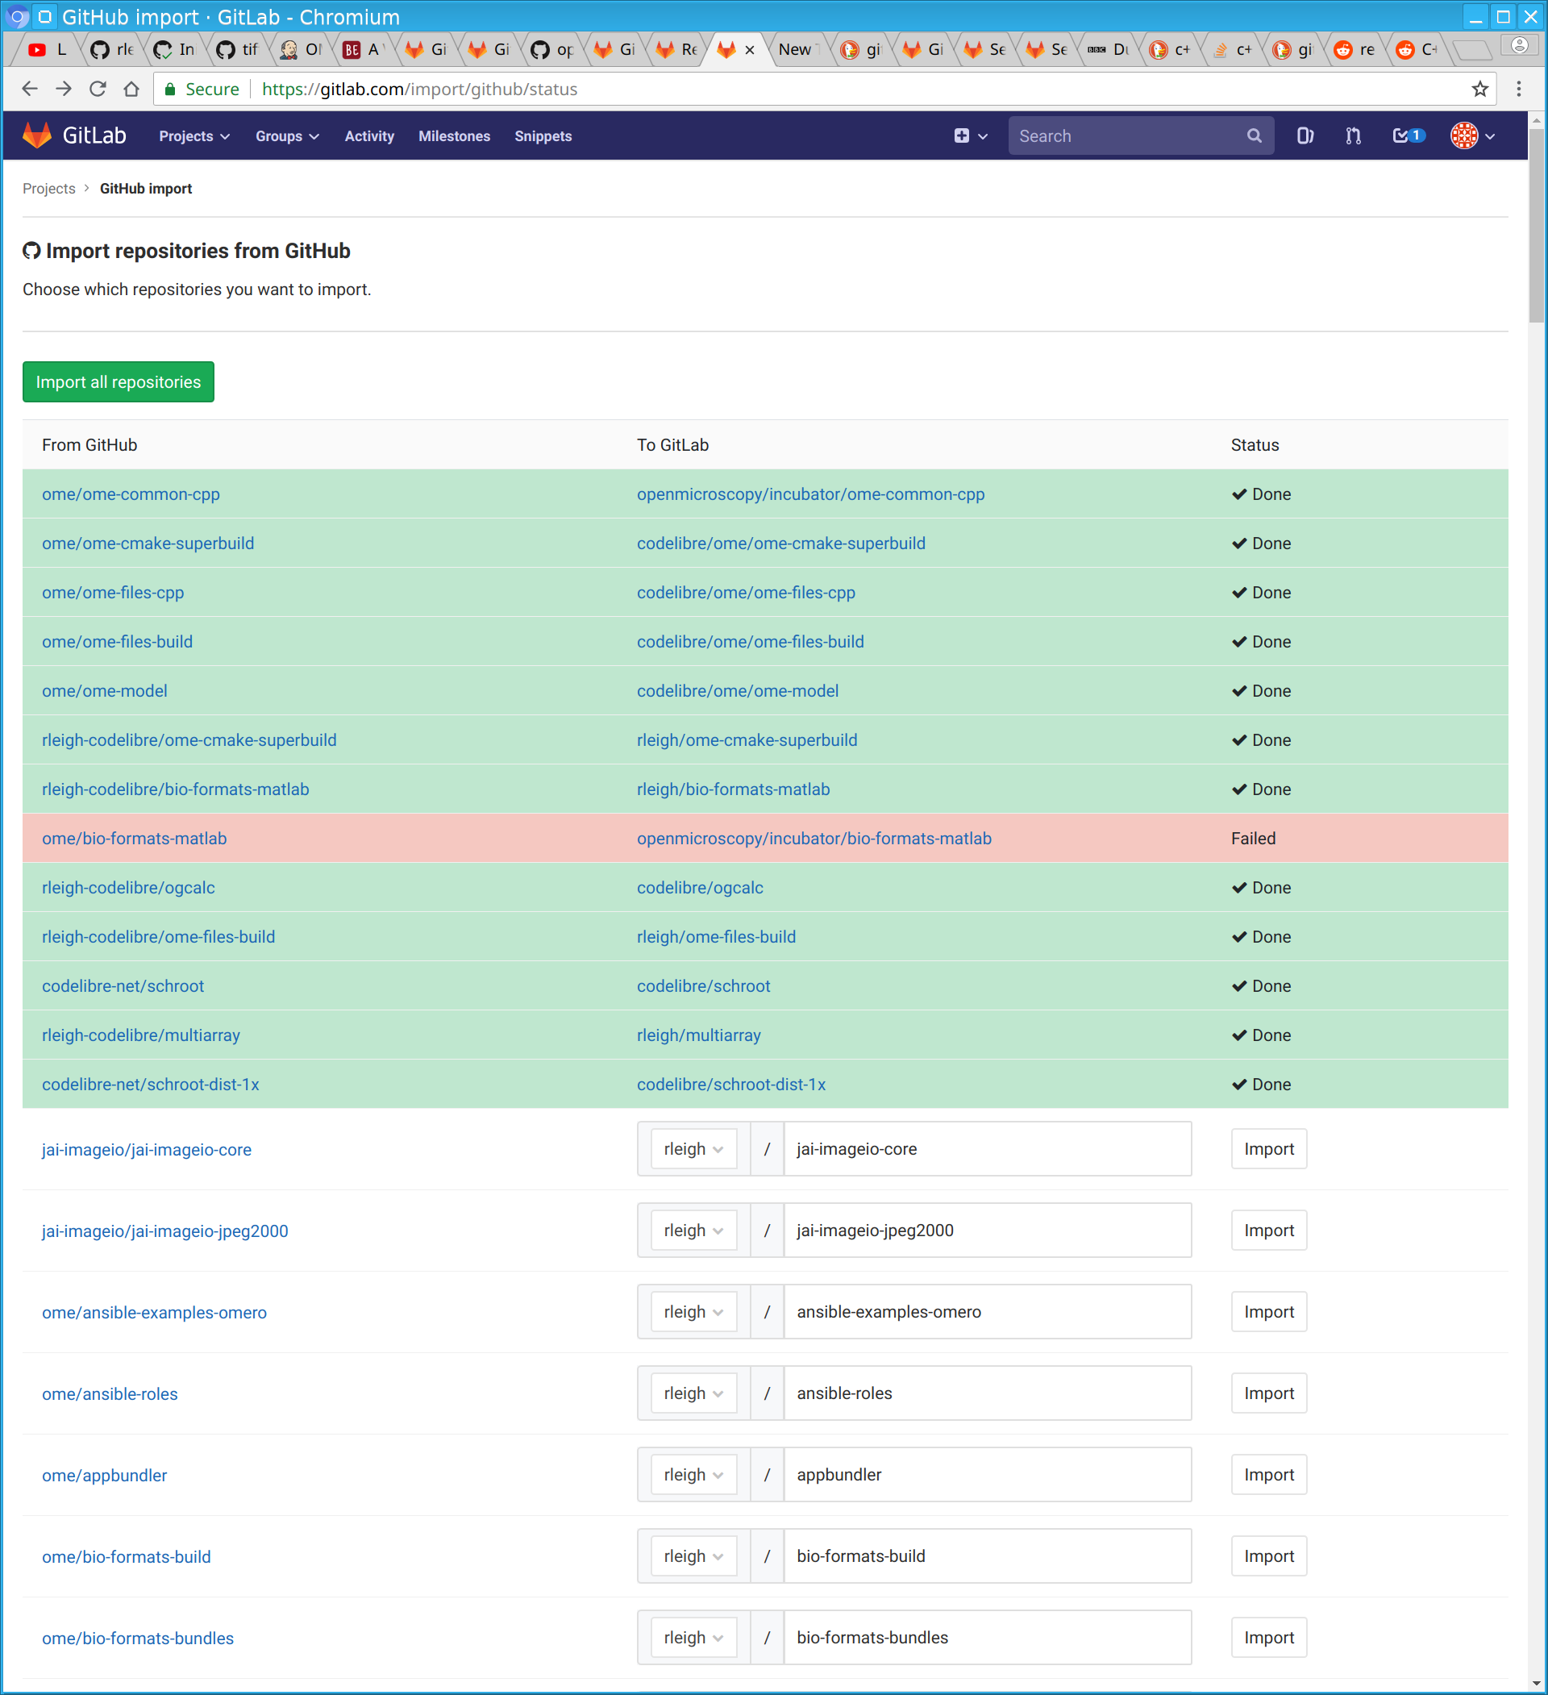The width and height of the screenshot is (1548, 1695).
Task: Open the user avatar menu
Action: [1472, 135]
